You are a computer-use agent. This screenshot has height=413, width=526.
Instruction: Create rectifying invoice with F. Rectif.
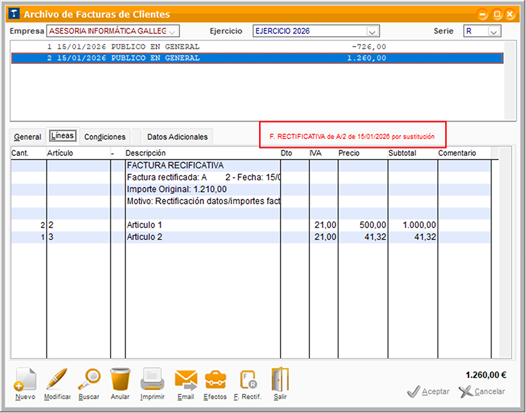(x=248, y=384)
